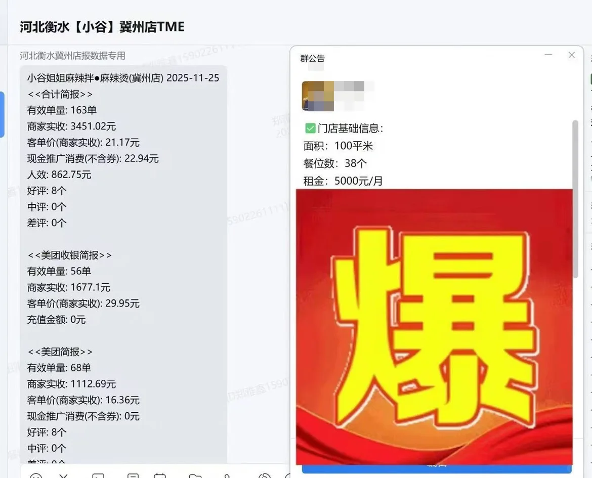The height and width of the screenshot is (478, 592).
Task: Open the emoji picker in chat toolbar
Action: [x=36, y=476]
